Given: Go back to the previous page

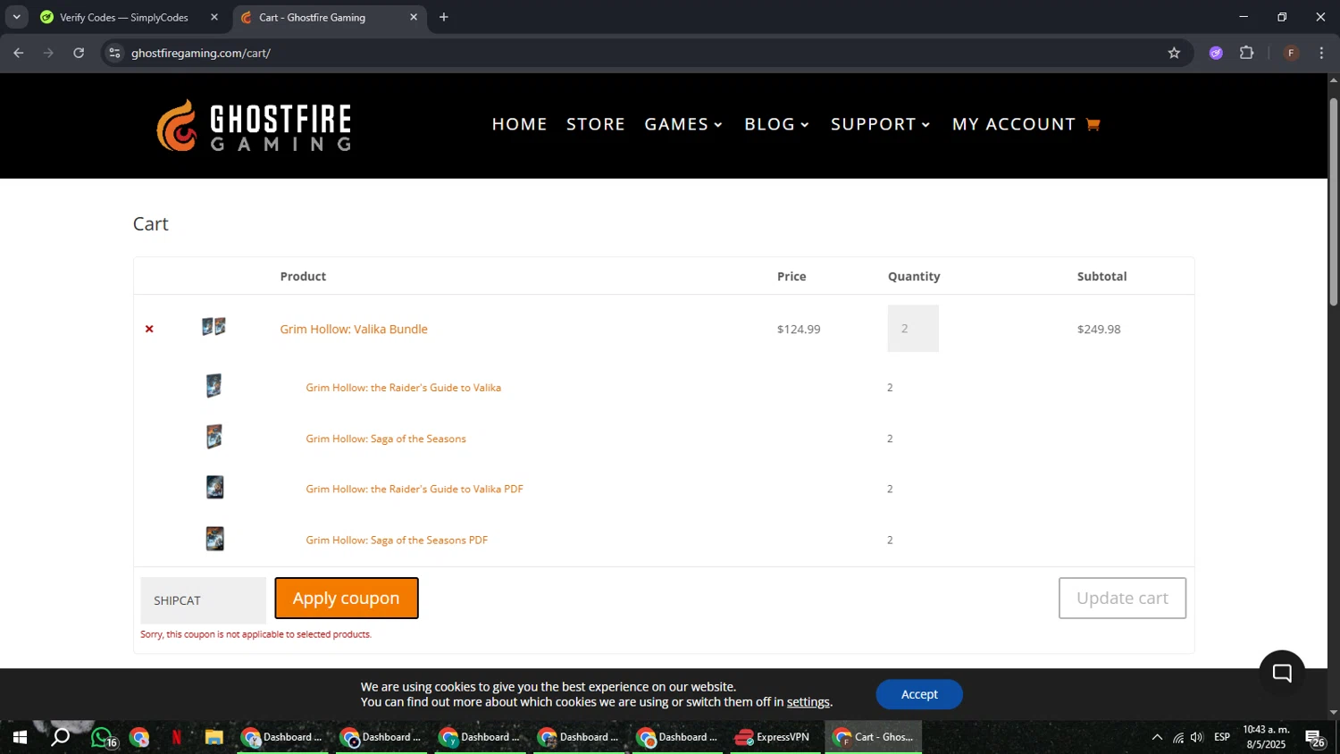Looking at the screenshot, I should [x=19, y=53].
